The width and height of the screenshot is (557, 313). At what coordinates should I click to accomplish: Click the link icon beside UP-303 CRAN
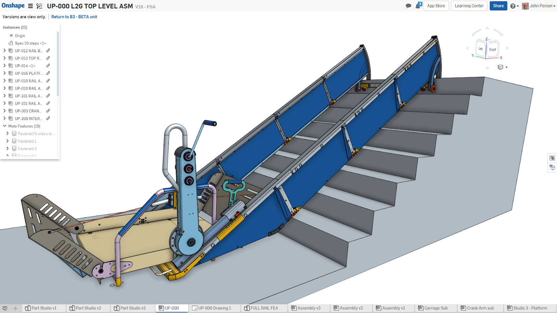[x=48, y=111]
